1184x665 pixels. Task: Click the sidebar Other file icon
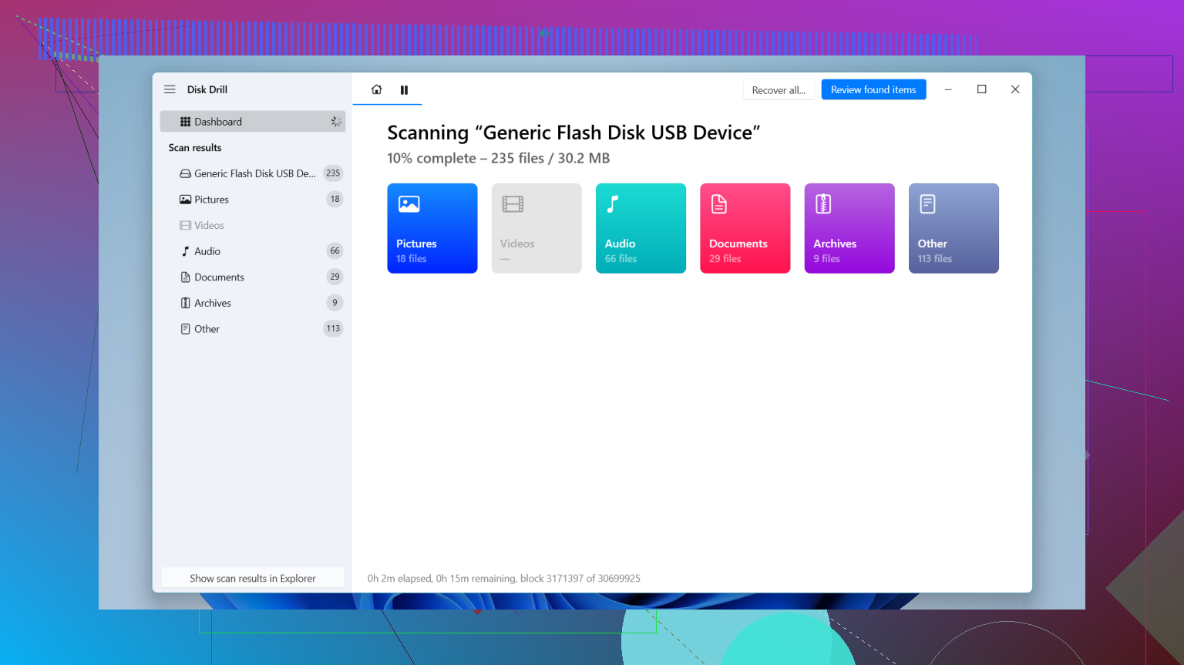[185, 329]
